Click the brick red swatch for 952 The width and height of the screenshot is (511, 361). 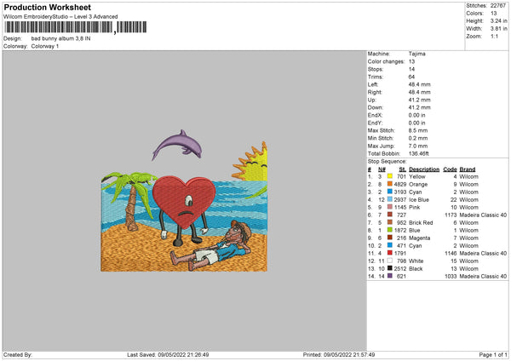(390, 222)
